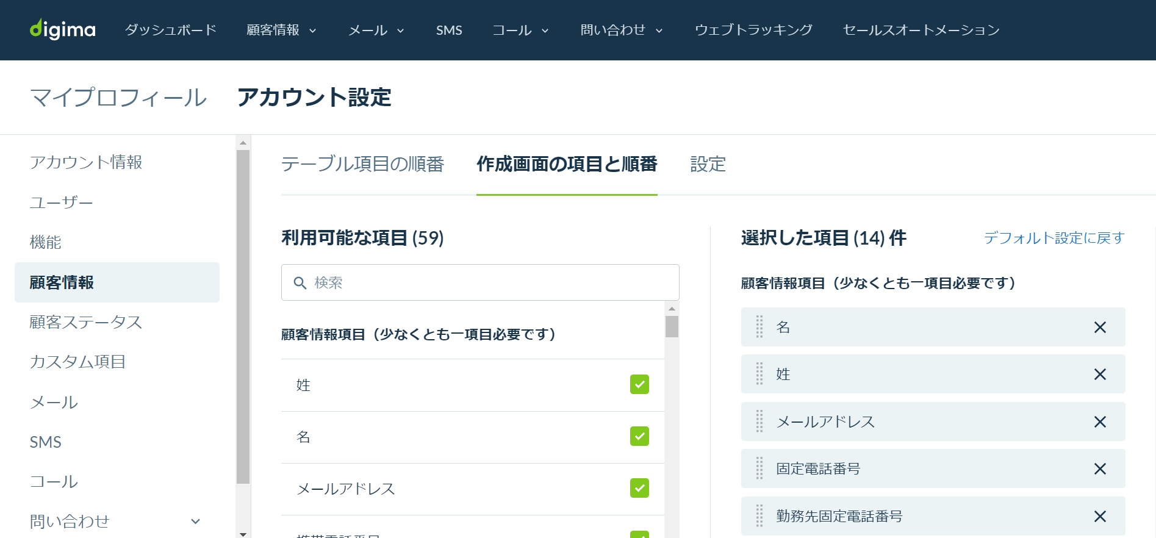Select 作成画面の項目と順番 tab
The width and height of the screenshot is (1156, 538).
567,164
